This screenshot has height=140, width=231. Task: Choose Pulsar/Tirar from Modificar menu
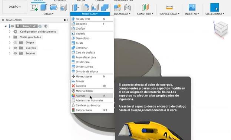92,19
